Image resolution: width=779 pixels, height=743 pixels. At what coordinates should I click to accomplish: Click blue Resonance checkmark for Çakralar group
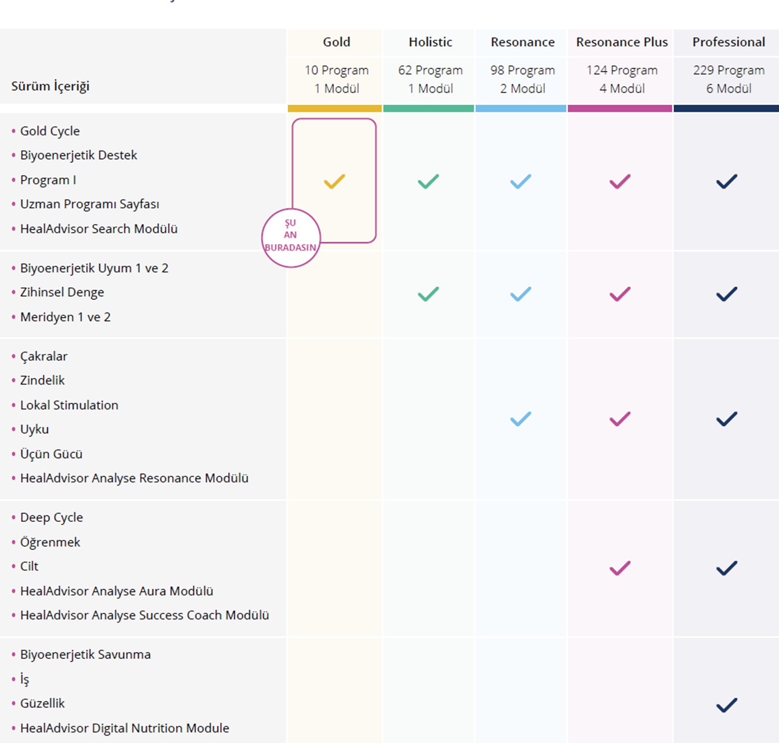point(520,419)
